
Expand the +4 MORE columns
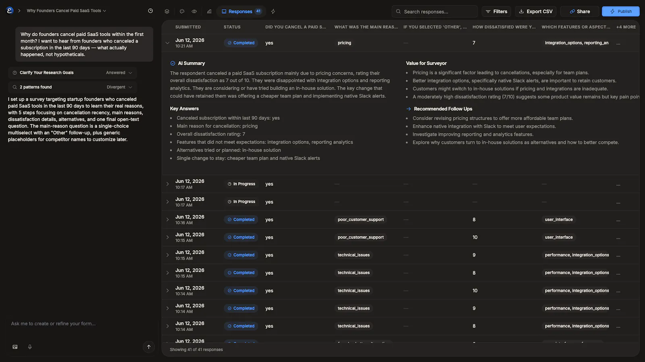pyautogui.click(x=626, y=27)
